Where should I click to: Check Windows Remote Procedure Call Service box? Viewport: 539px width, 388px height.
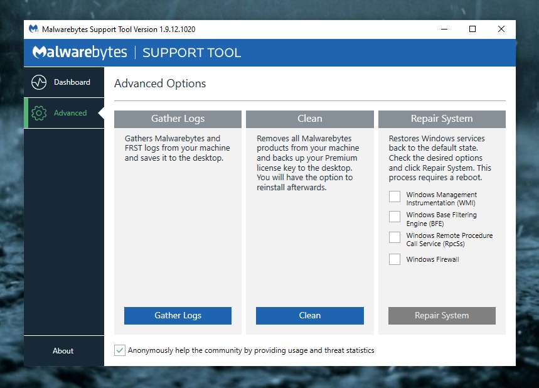pos(395,237)
